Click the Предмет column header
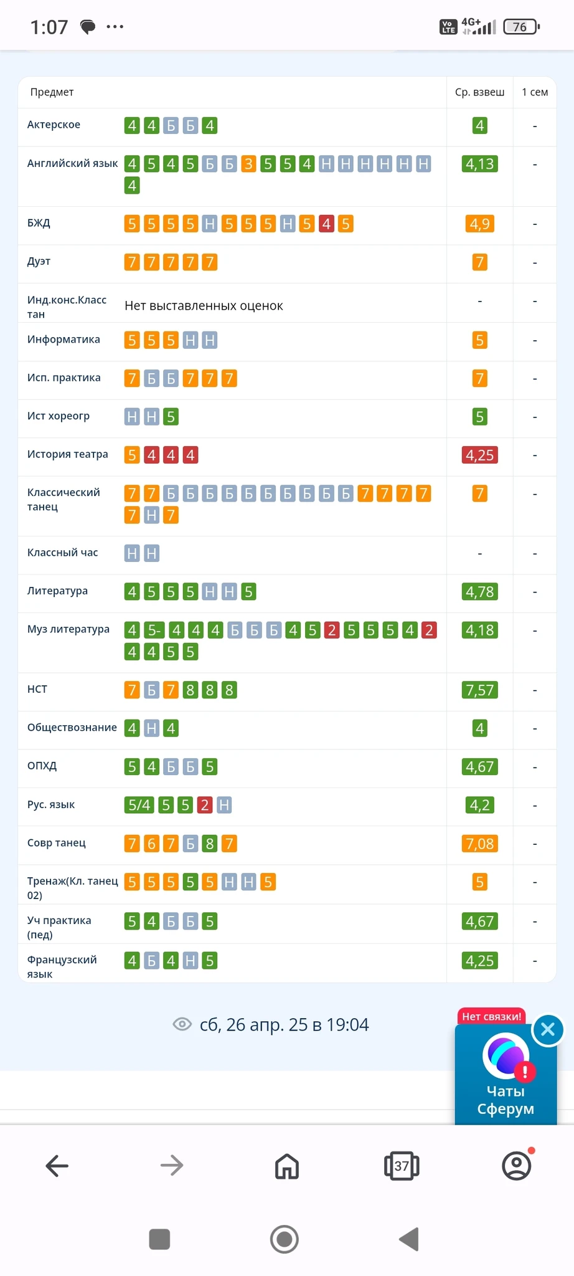This screenshot has width=574, height=1276. pyautogui.click(x=52, y=92)
